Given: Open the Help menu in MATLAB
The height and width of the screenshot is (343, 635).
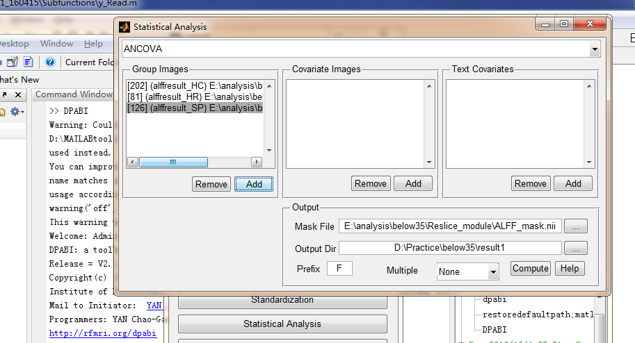Looking at the screenshot, I should pyautogui.click(x=93, y=44).
